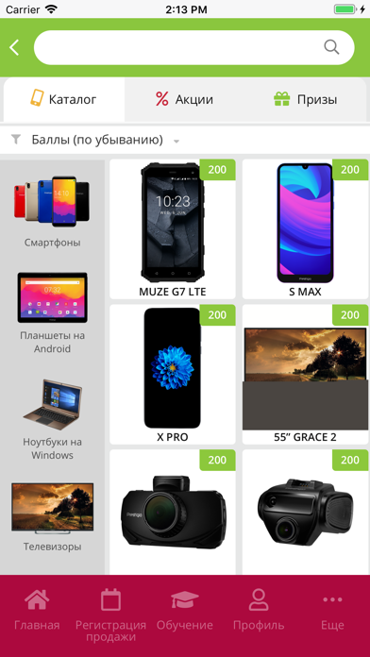The image size is (370, 657).
Task: Open Регистрация продажи calendar icon
Action: (110, 599)
